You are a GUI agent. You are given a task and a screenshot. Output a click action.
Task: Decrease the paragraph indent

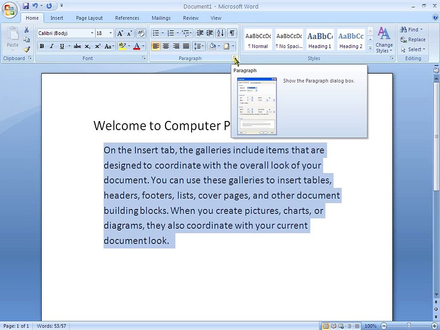click(200, 33)
